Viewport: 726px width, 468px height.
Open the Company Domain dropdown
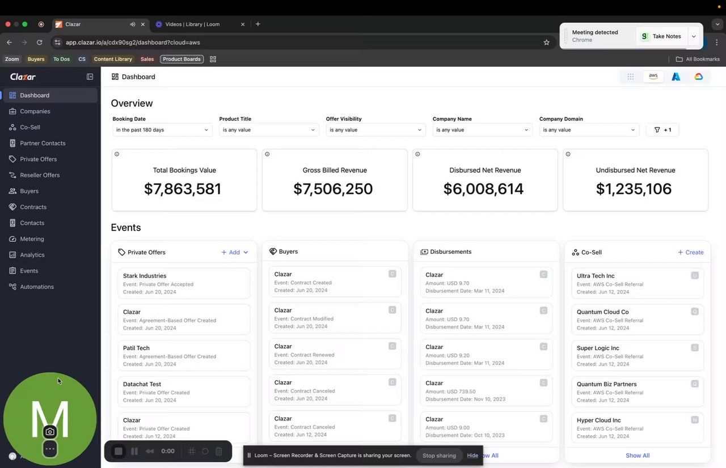click(x=589, y=130)
